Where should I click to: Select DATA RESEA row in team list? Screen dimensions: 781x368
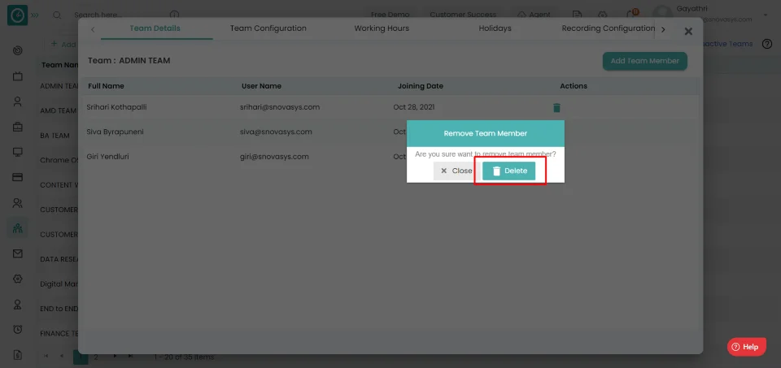tap(59, 259)
